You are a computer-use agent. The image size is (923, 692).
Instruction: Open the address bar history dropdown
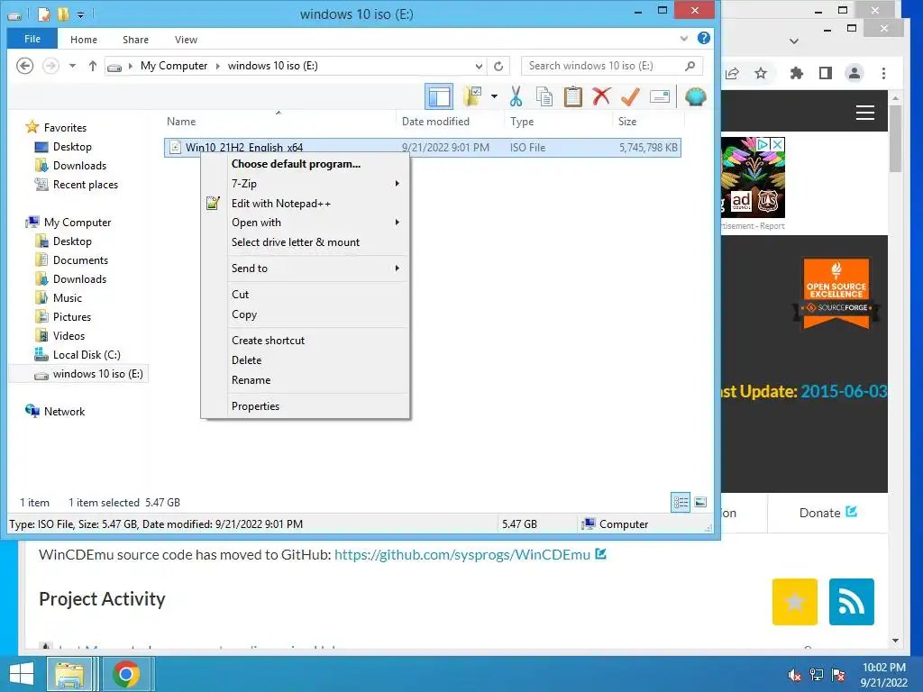(x=480, y=66)
